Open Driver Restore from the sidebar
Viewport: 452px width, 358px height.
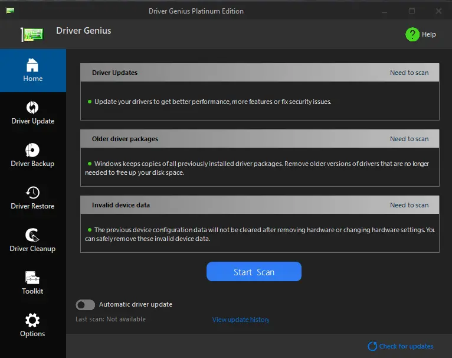coord(32,198)
